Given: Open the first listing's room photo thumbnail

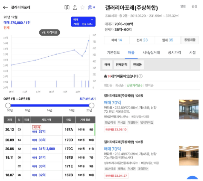Looking at the screenshot, I should click(x=188, y=109).
